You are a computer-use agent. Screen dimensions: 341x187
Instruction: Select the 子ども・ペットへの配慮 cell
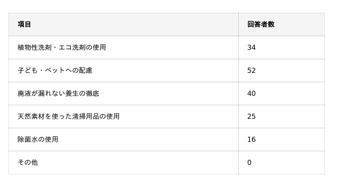pyautogui.click(x=55, y=70)
